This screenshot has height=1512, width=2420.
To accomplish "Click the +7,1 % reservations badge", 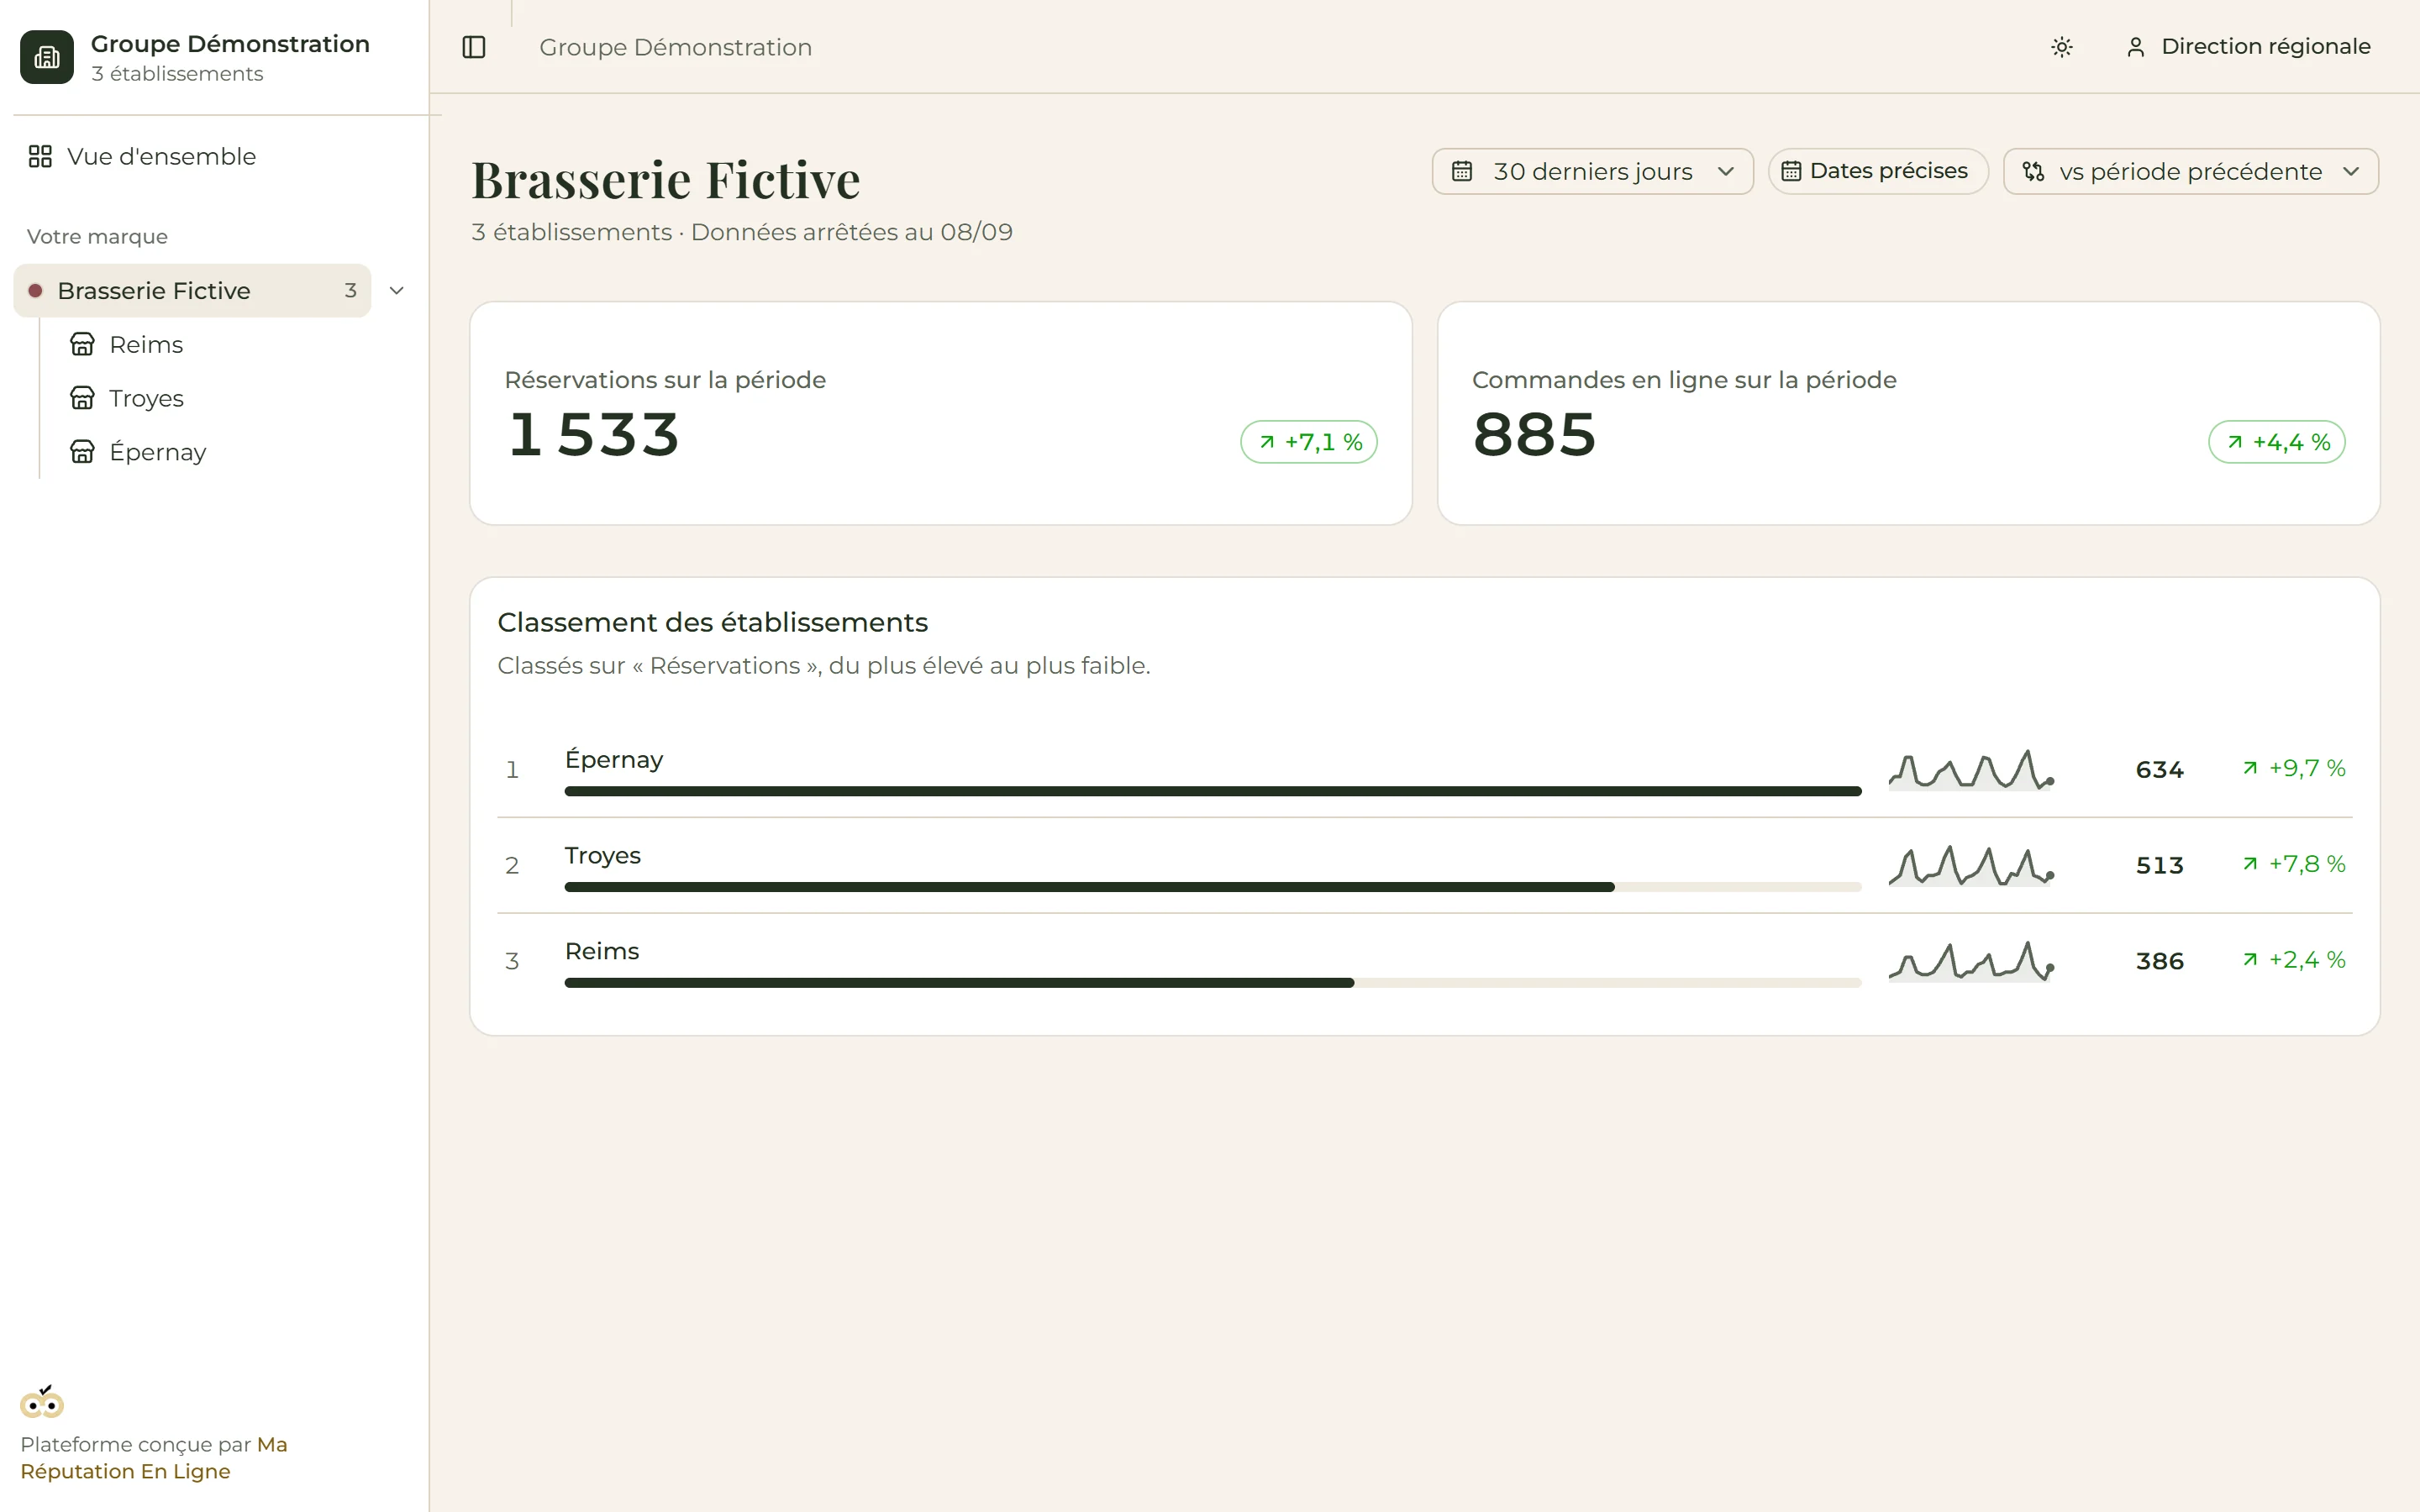I will click(1309, 442).
